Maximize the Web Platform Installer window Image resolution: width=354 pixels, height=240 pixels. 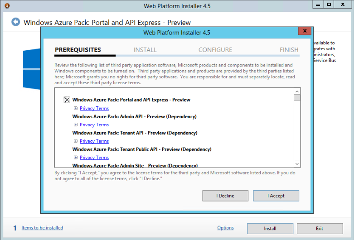(329, 5)
